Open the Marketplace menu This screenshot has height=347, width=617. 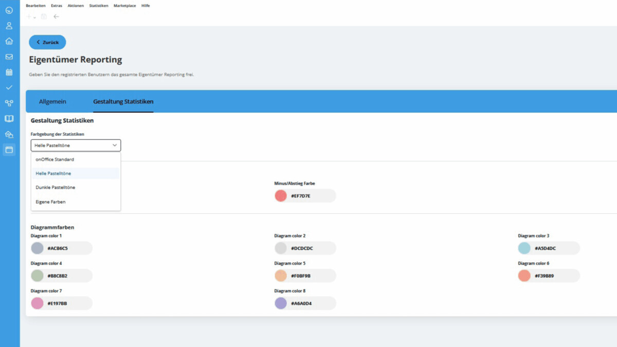point(124,5)
